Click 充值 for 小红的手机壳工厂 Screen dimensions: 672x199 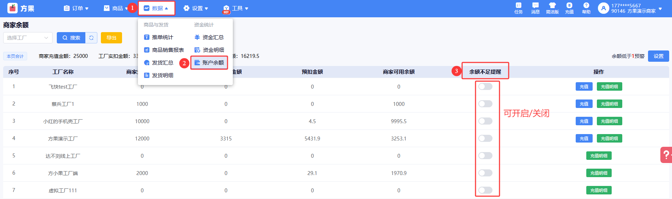[x=584, y=121]
